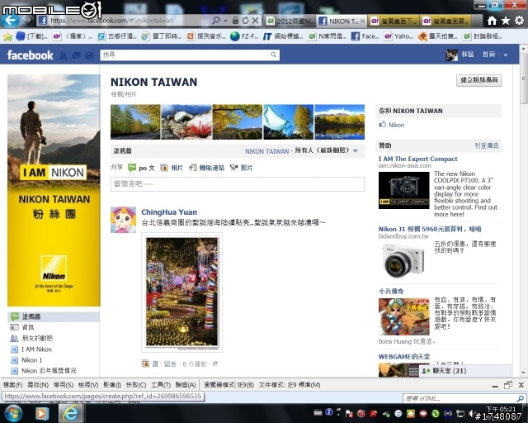Open the Christmas lights photo in the post

pyautogui.click(x=181, y=292)
